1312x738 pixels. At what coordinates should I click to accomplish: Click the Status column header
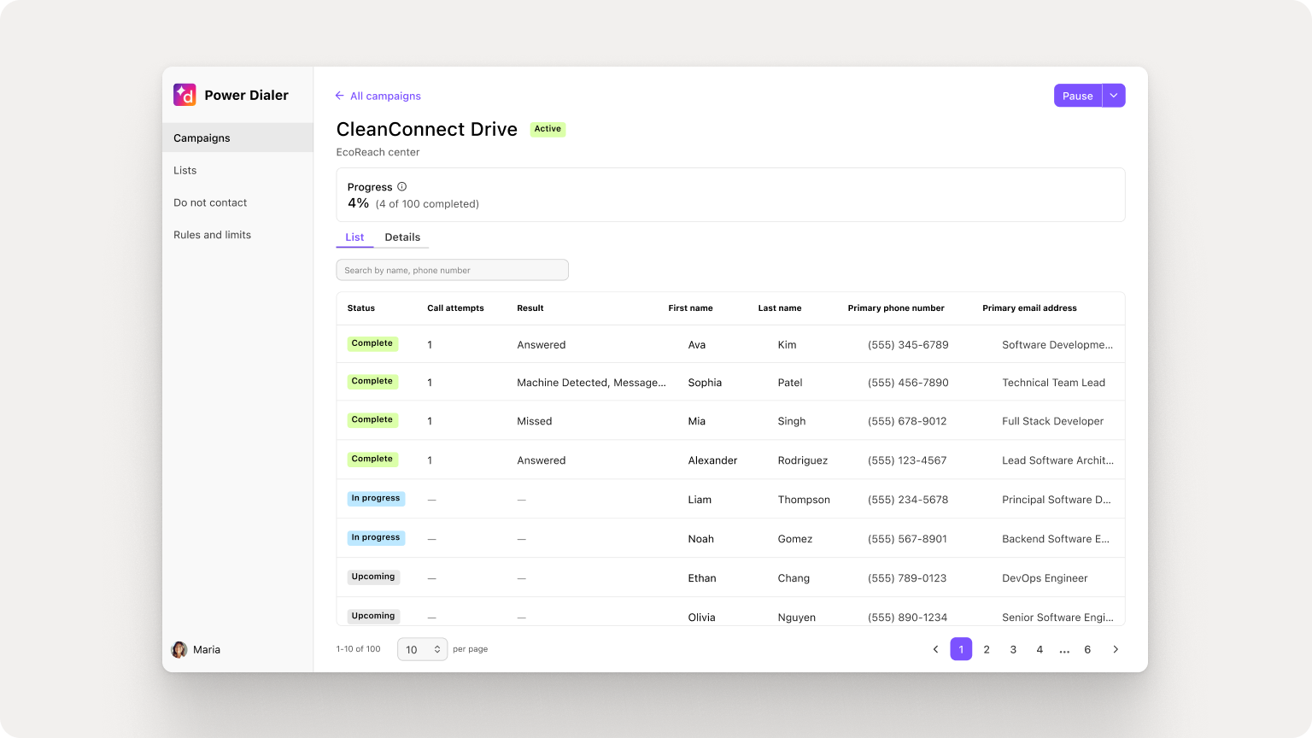(x=361, y=308)
